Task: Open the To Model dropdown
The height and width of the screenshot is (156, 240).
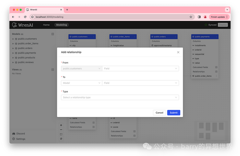Action: click(81, 83)
